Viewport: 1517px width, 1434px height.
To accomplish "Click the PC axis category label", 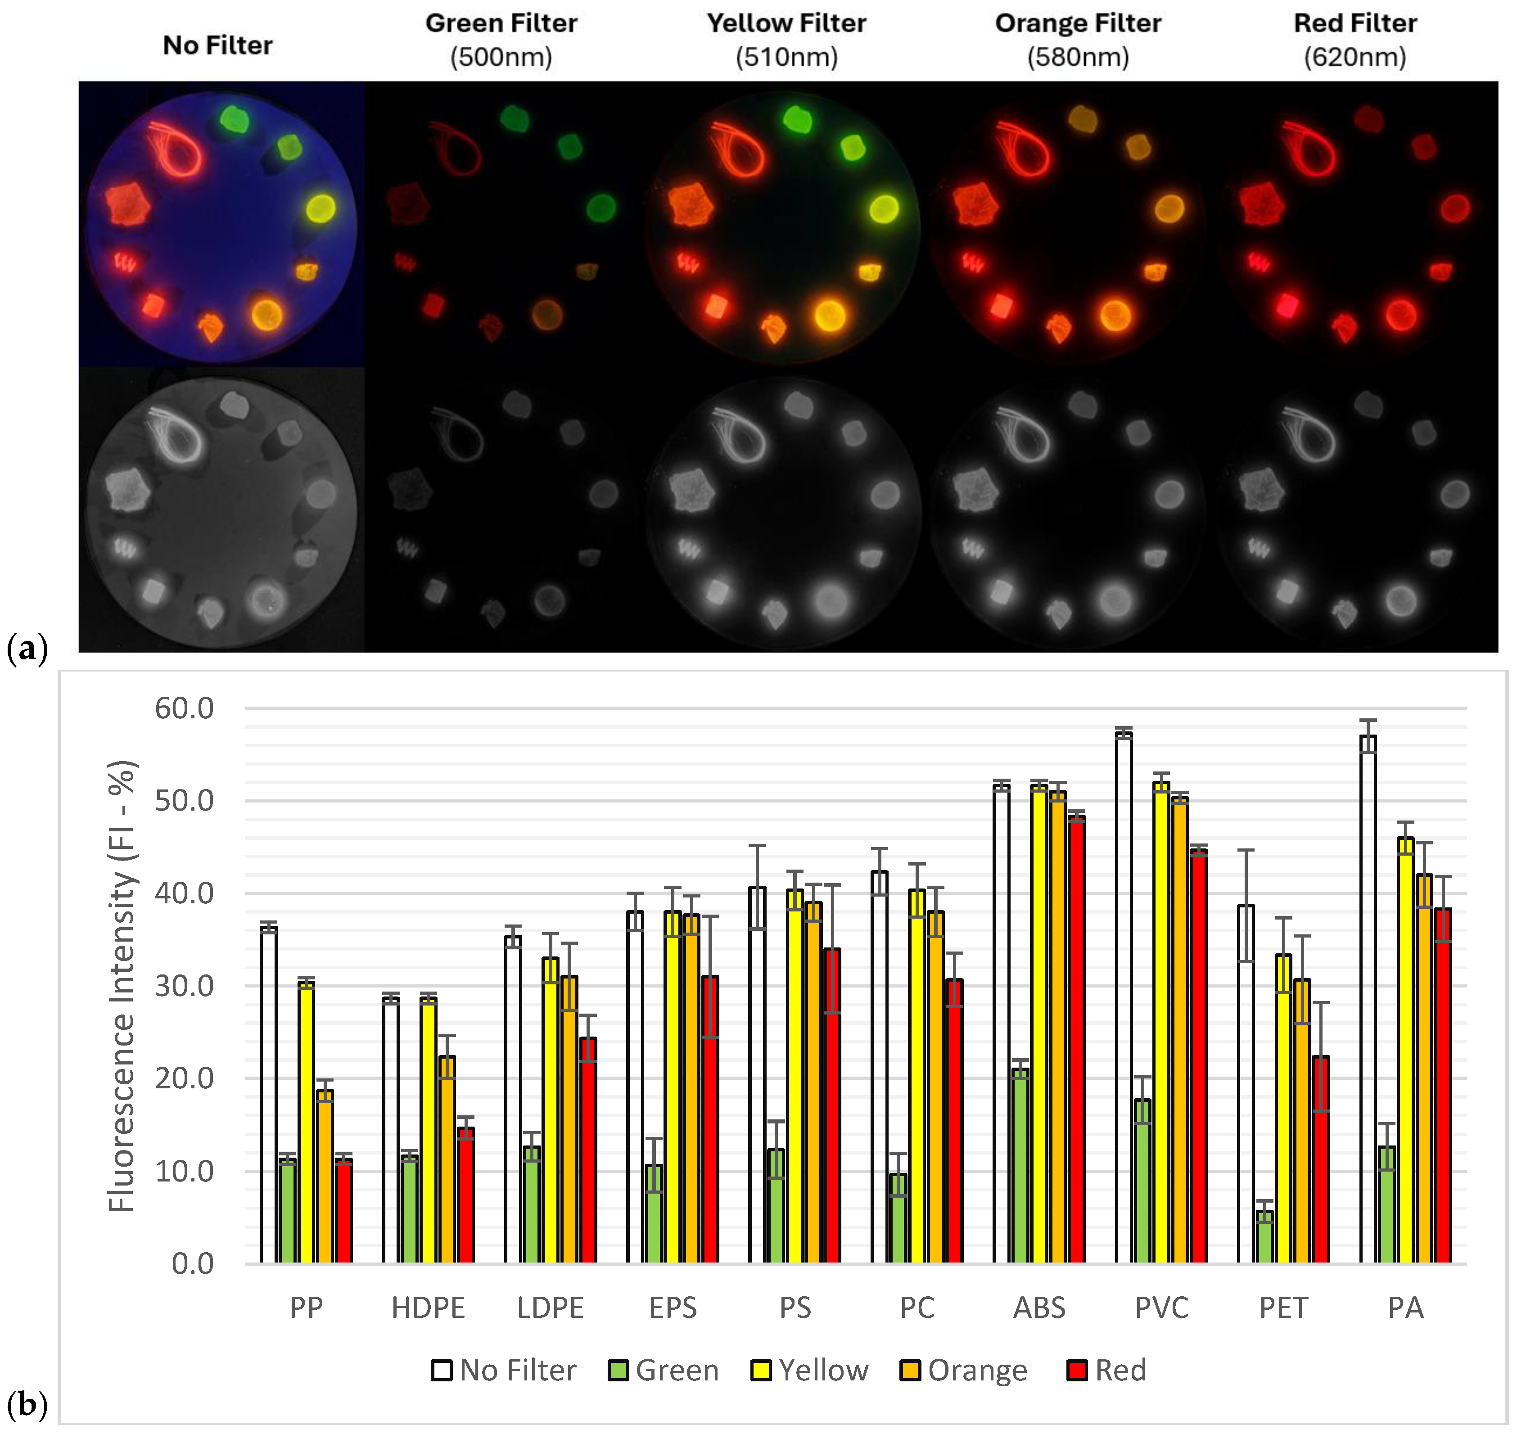I will click(917, 1307).
